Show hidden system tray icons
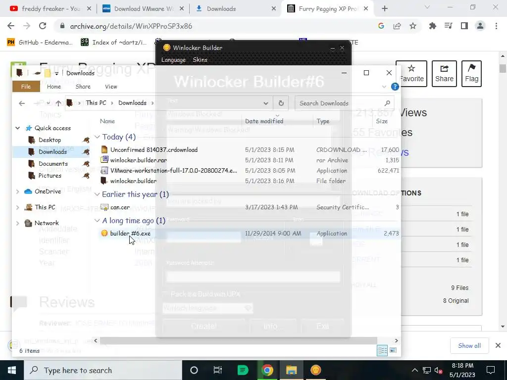This screenshot has width=507, height=380. coord(414,370)
